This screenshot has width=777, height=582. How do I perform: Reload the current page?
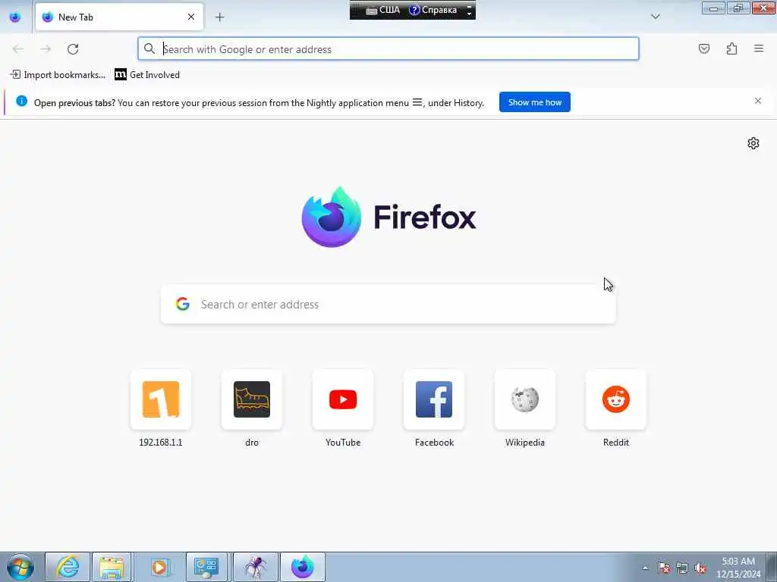[73, 49]
